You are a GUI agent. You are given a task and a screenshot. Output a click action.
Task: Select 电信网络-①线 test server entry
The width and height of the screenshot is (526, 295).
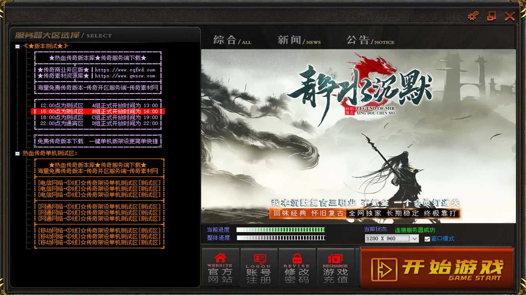coord(99,183)
